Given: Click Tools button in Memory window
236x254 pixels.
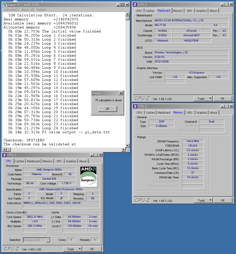Looking at the screenshot, I should click(201, 201).
